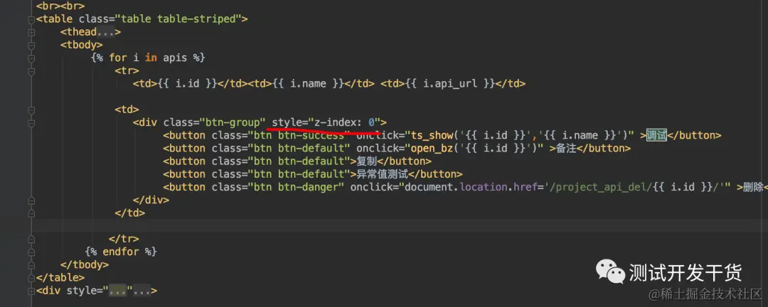Collapse the btn-group div fold marker
Image resolution: width=768 pixels, height=307 pixels.
[x=31, y=122]
